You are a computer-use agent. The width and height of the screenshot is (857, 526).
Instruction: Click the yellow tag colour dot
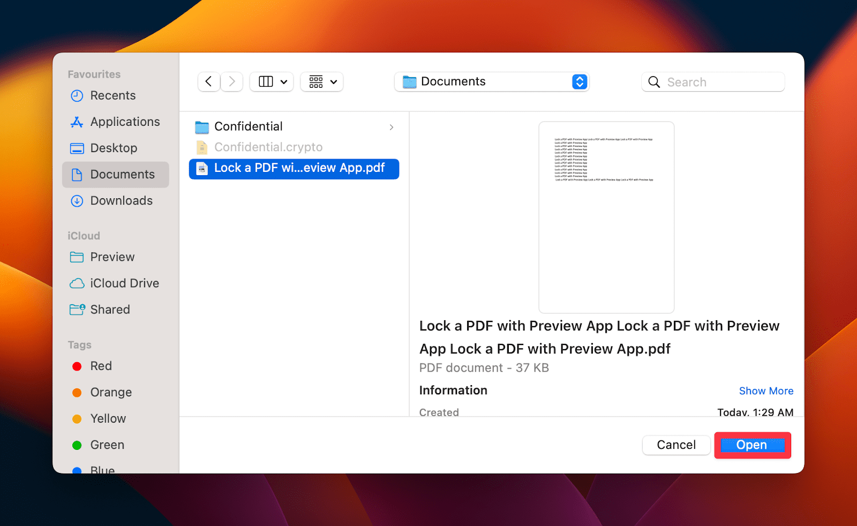(77, 419)
